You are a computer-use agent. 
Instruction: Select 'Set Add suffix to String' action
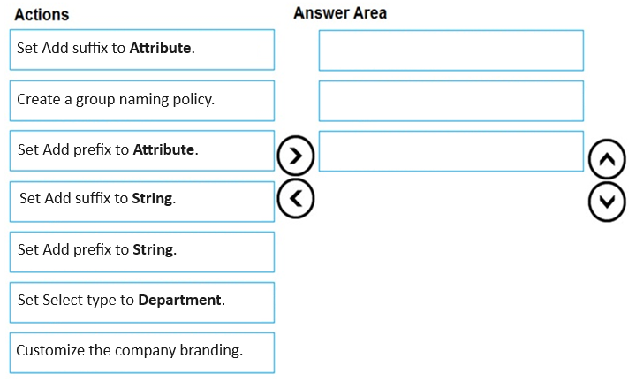click(x=142, y=200)
